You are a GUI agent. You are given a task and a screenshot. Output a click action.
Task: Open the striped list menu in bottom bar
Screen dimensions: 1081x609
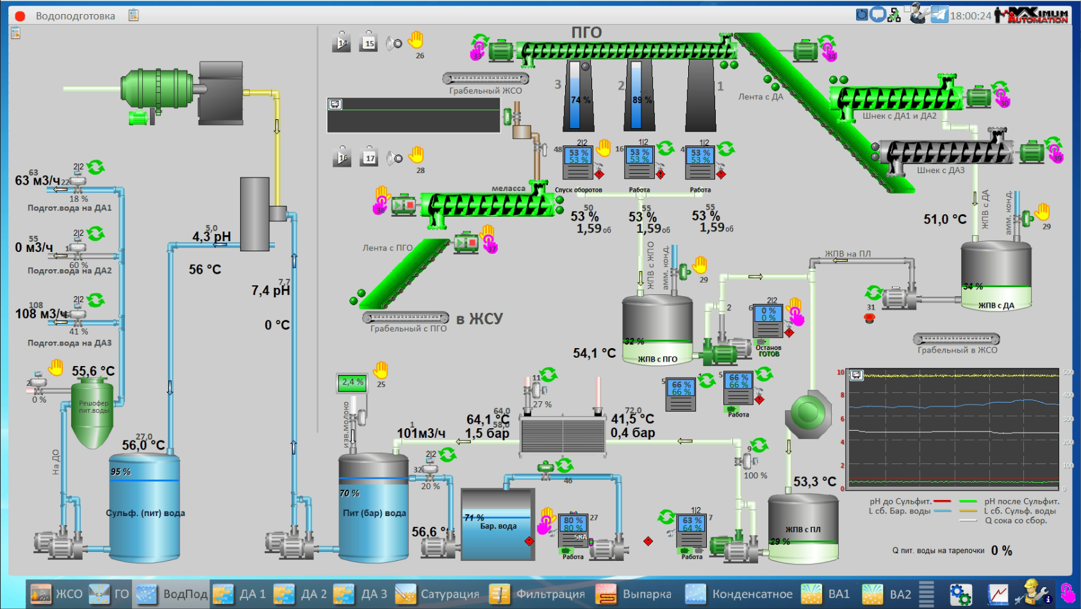coord(926,594)
